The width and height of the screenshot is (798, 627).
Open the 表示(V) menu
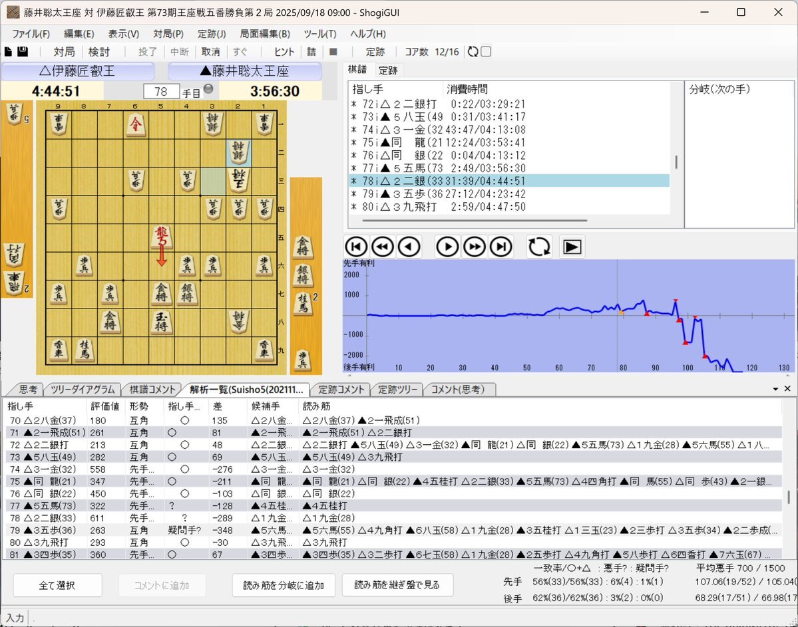(124, 34)
